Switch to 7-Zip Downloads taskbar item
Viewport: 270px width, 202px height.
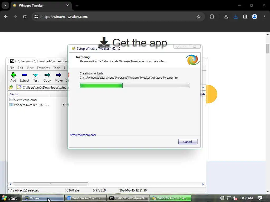tap(128, 198)
